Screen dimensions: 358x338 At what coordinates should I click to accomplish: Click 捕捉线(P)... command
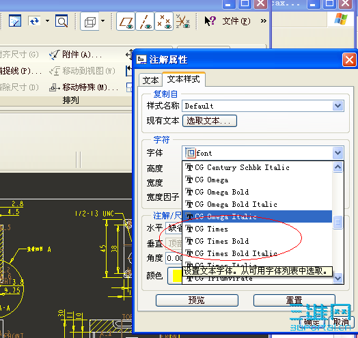[20, 71]
